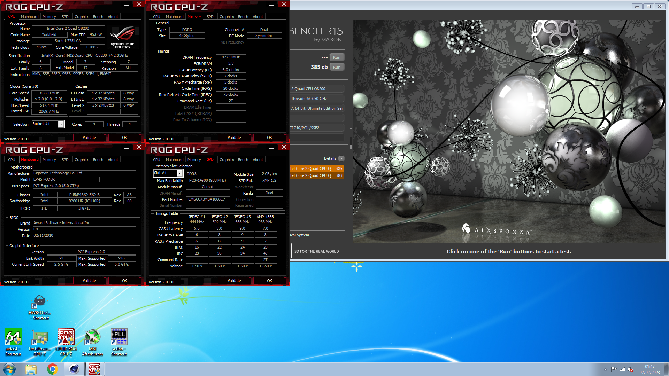Open Mainboard tab in the CPU-tab window
The image size is (669, 376).
point(30,17)
